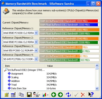Click the copy pages toolbar icon
This screenshot has height=99, width=102.
21,95
